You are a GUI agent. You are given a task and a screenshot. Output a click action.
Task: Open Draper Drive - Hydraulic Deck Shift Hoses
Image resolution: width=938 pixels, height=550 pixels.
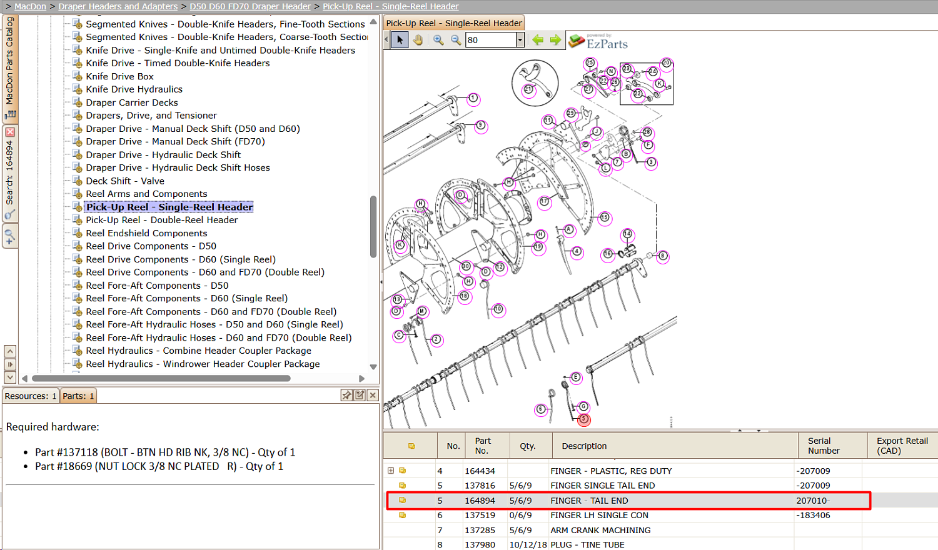(x=178, y=167)
